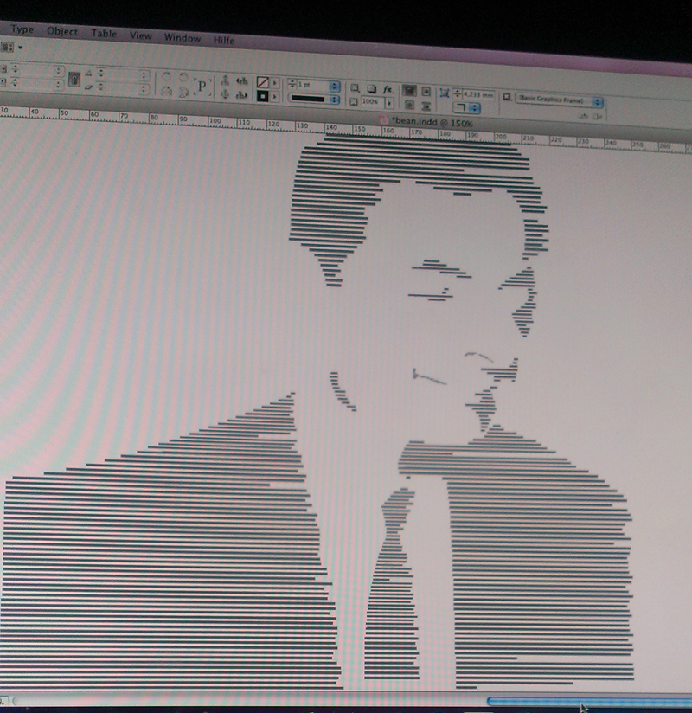Open the Hilfe menu
692x713 pixels.
[x=224, y=40]
